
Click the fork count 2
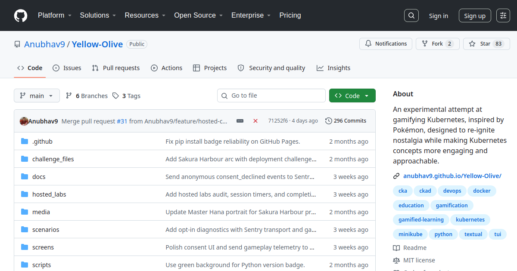449,44
